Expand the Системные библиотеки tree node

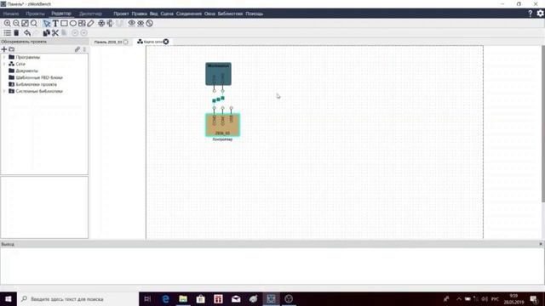click(x=4, y=91)
